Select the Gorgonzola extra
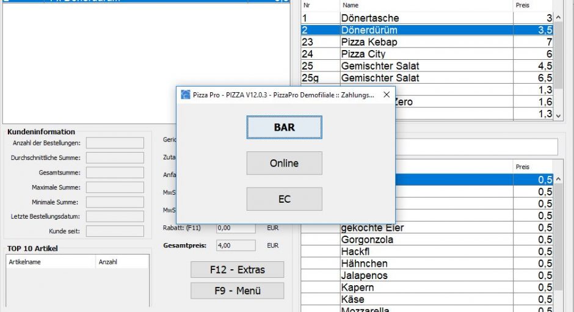 pyautogui.click(x=427, y=239)
